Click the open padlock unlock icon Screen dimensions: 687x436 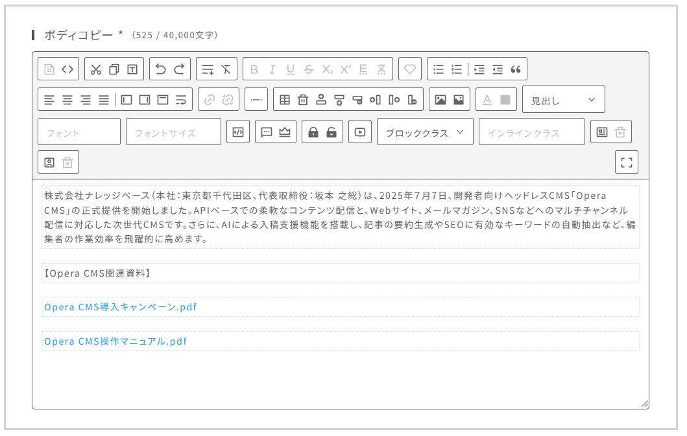pos(331,132)
